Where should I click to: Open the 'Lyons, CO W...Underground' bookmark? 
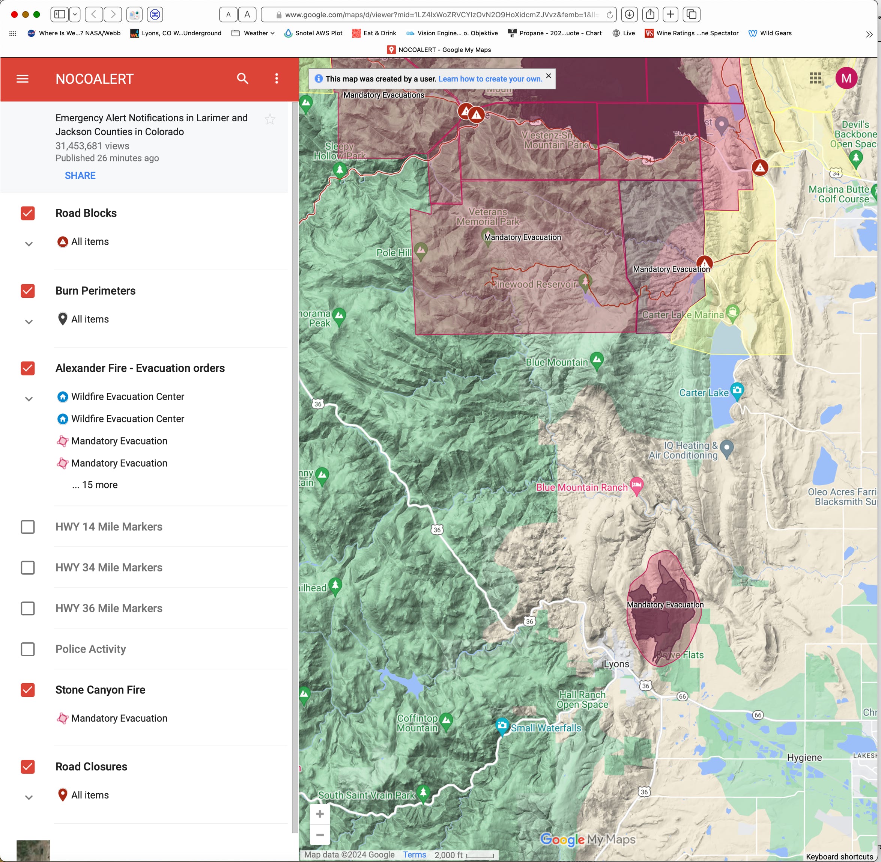point(176,33)
